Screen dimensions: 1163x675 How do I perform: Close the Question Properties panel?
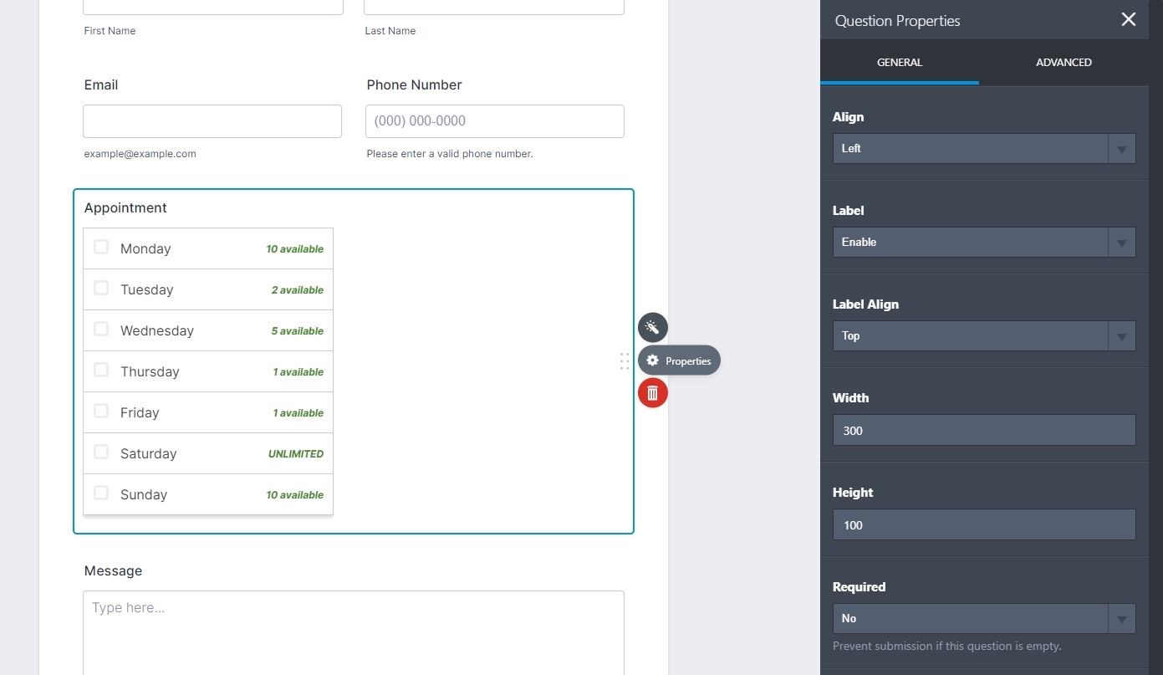pos(1128,20)
